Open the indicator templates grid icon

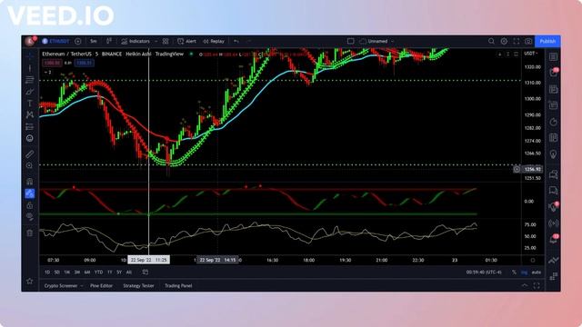(x=166, y=41)
